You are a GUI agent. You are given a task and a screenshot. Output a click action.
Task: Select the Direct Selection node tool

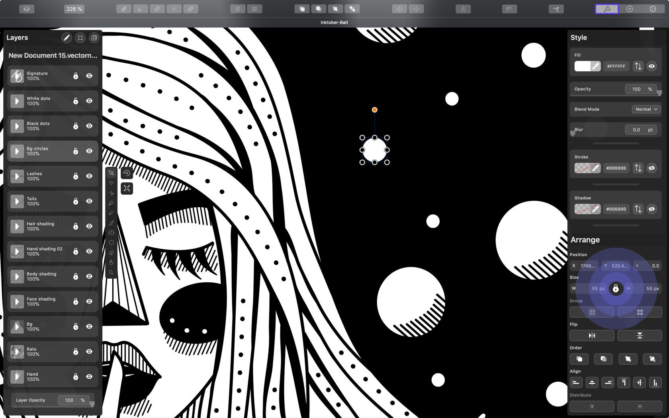point(111,183)
